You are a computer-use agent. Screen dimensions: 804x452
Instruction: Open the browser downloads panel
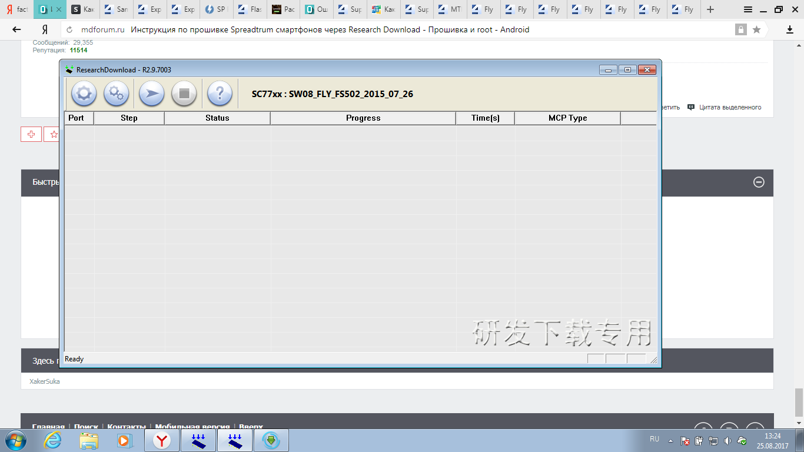pyautogui.click(x=790, y=29)
